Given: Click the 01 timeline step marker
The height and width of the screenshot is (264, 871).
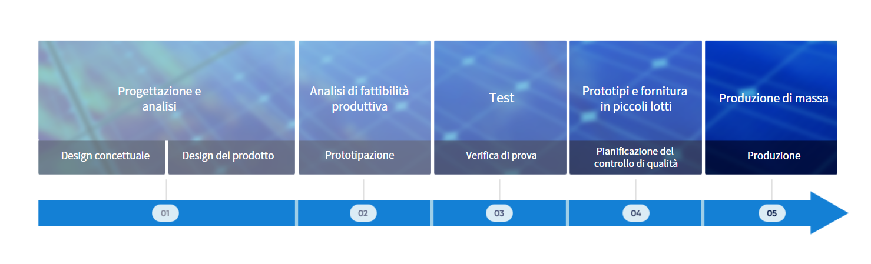Looking at the screenshot, I should coord(165,213).
